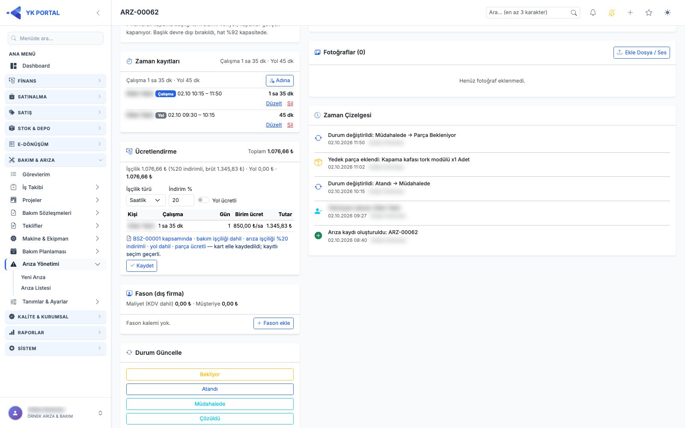Open favorites star icon
This screenshot has height=428, width=685.
tap(649, 13)
